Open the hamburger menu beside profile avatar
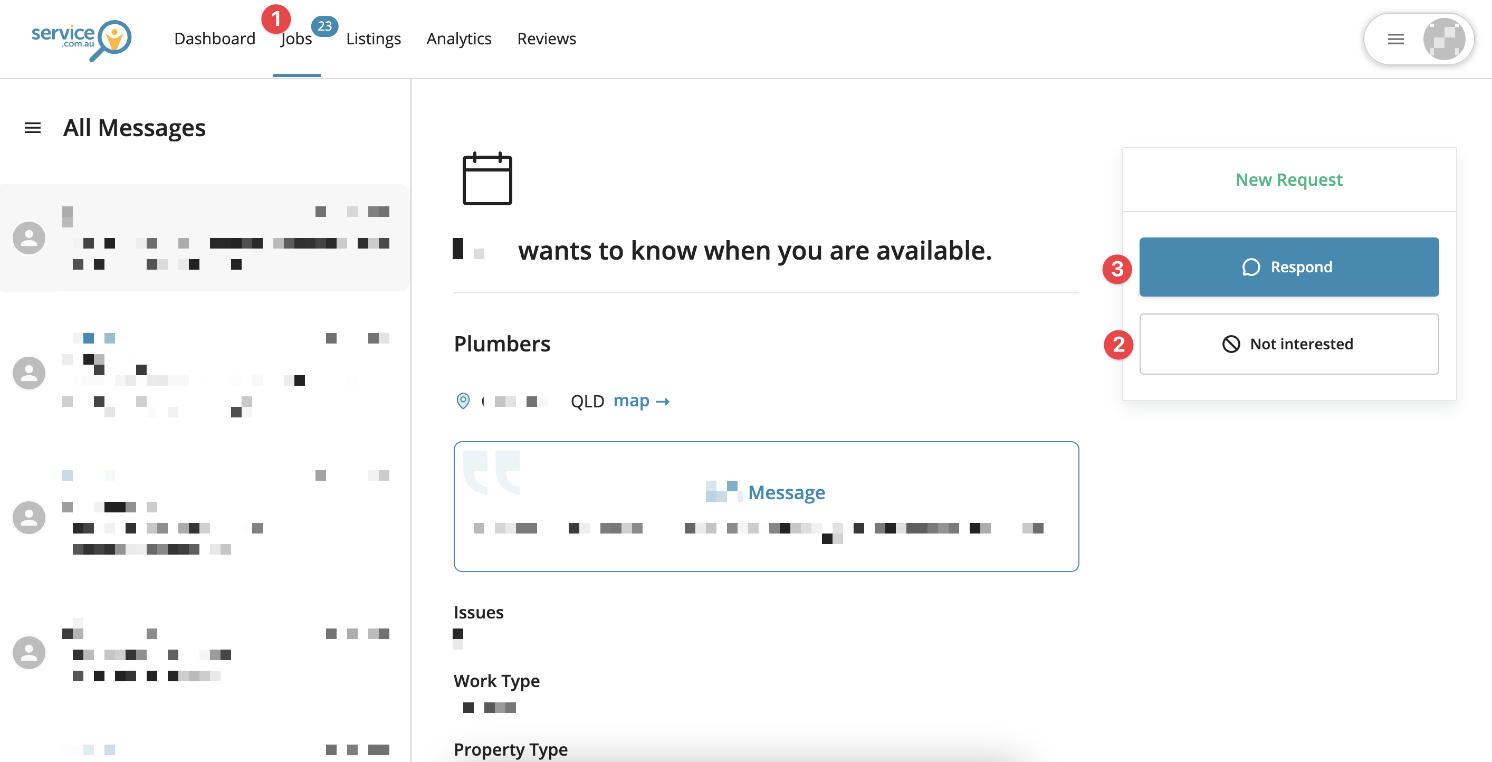Viewport: 1492px width, 762px height. tap(1396, 39)
